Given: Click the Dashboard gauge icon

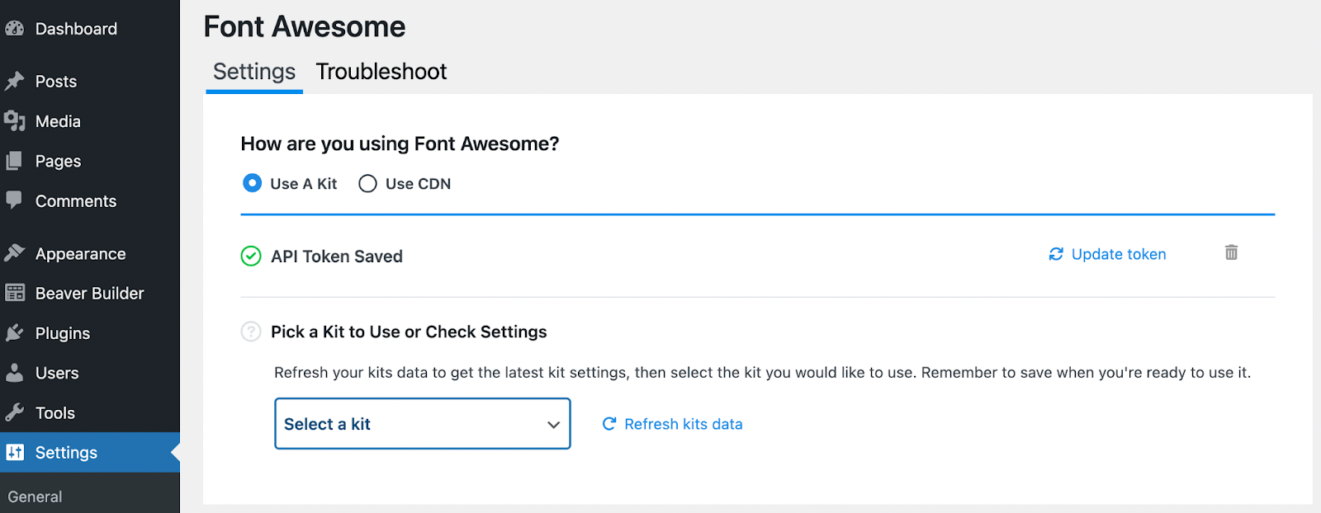Looking at the screenshot, I should (x=14, y=29).
